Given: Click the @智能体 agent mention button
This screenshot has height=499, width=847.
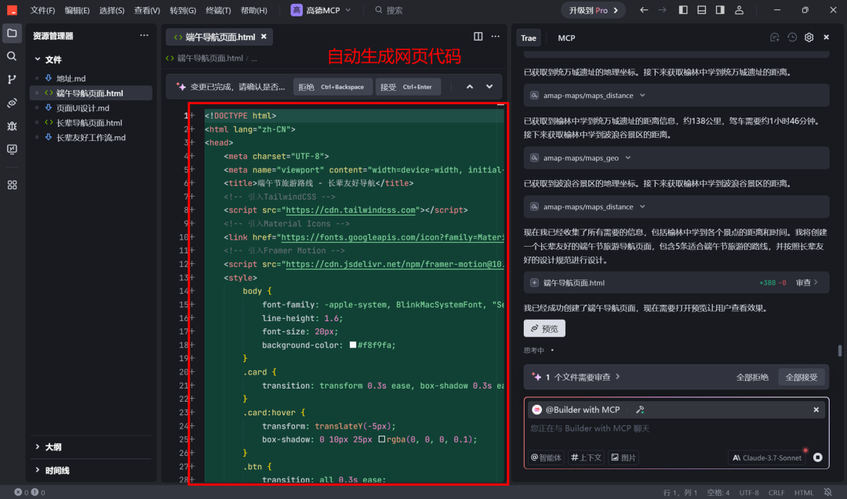Looking at the screenshot, I should [x=546, y=457].
